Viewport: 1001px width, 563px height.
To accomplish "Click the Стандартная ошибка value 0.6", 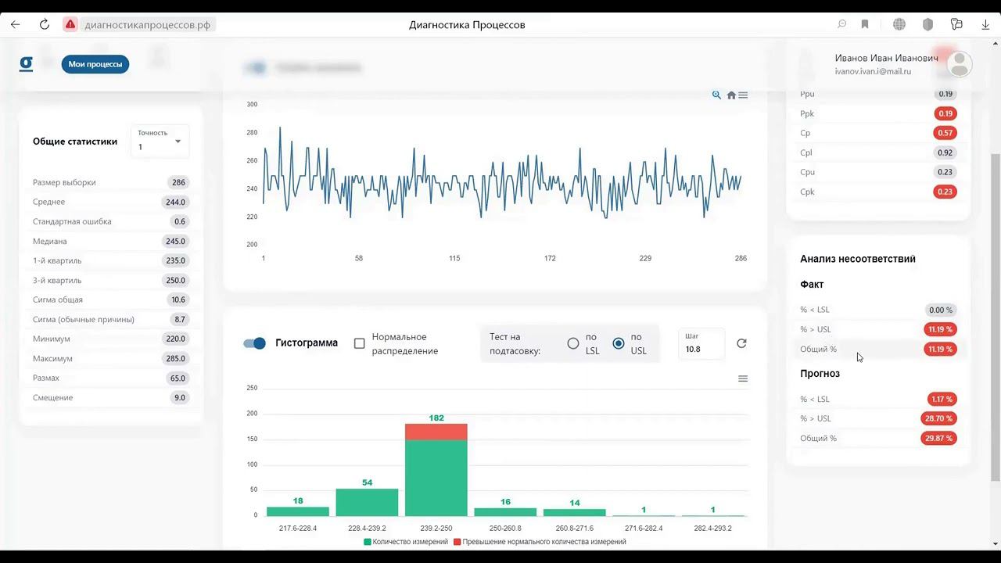I will point(180,221).
